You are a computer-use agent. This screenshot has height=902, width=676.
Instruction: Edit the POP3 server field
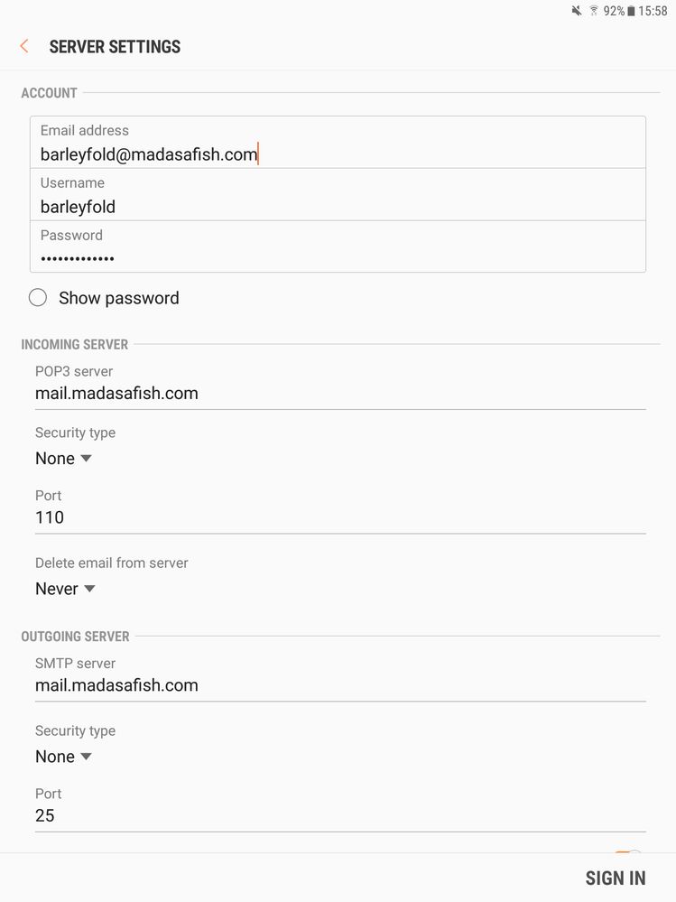coord(339,394)
